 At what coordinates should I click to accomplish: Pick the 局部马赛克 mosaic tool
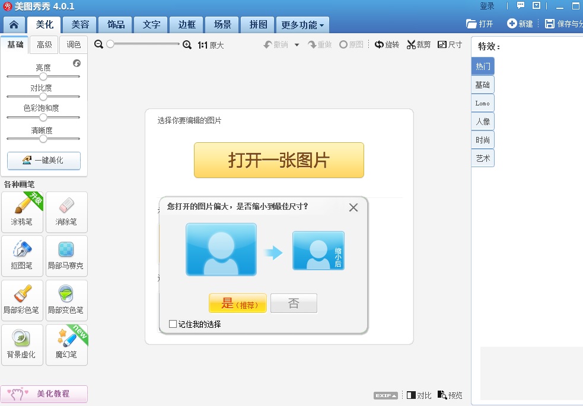click(66, 255)
